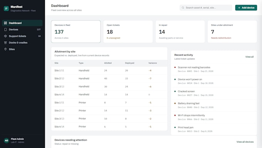Click the Dashboard grid icon in sidebar

pos(5,23)
